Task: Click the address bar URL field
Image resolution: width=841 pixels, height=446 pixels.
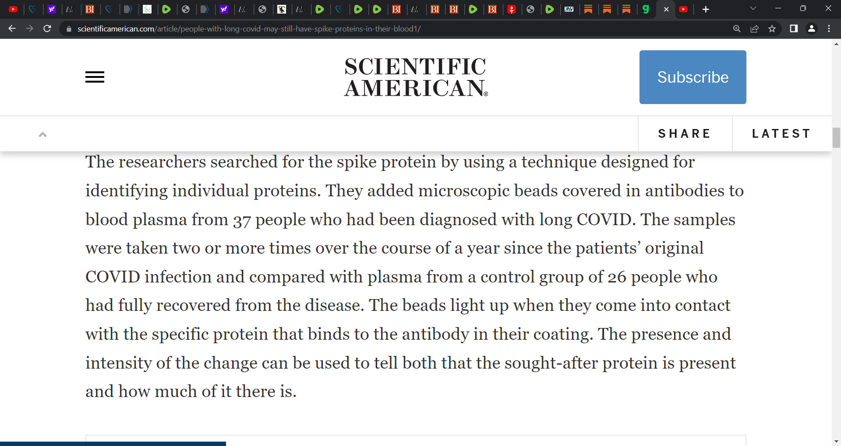Action: point(249,29)
